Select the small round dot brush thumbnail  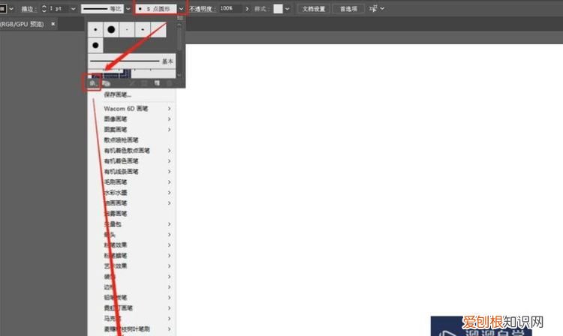(x=95, y=29)
